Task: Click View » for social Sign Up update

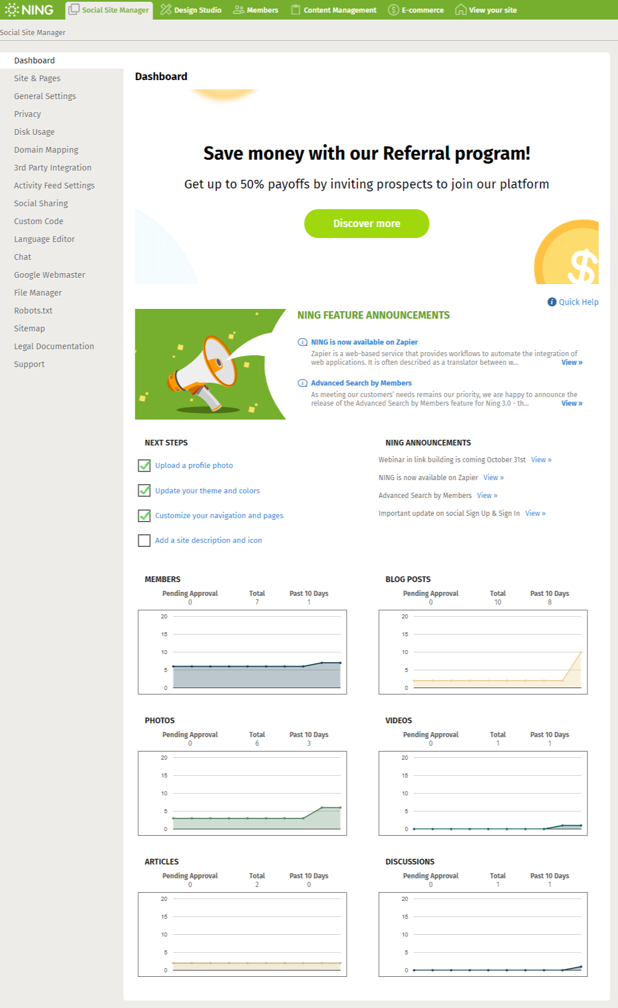Action: (536, 514)
